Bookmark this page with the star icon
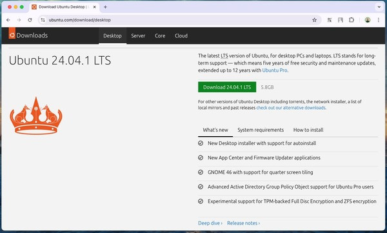Image resolution: width=387 pixels, height=233 pixels. [x=315, y=20]
